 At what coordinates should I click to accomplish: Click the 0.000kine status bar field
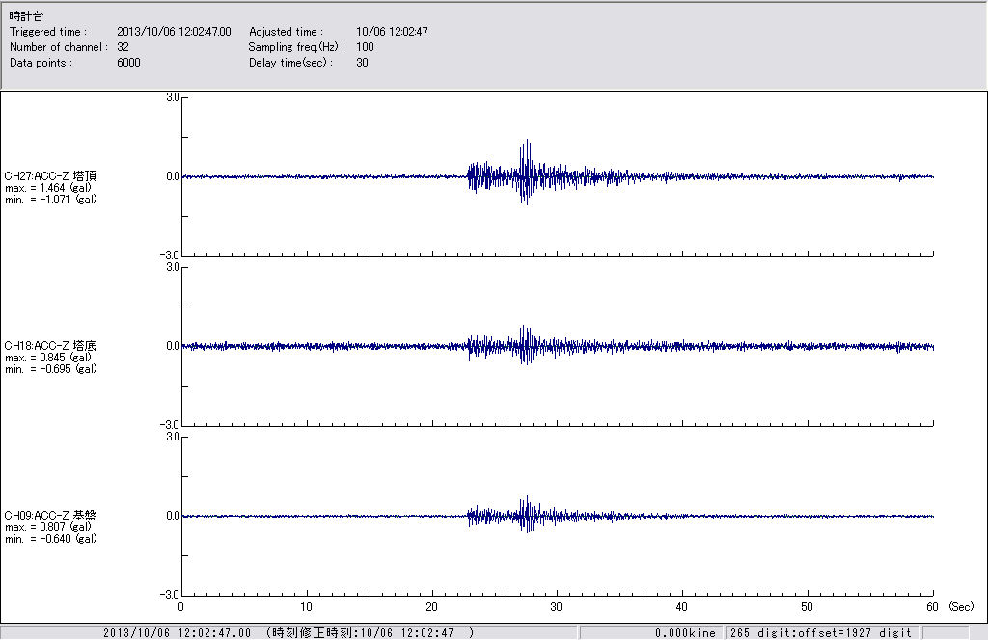[x=685, y=633]
